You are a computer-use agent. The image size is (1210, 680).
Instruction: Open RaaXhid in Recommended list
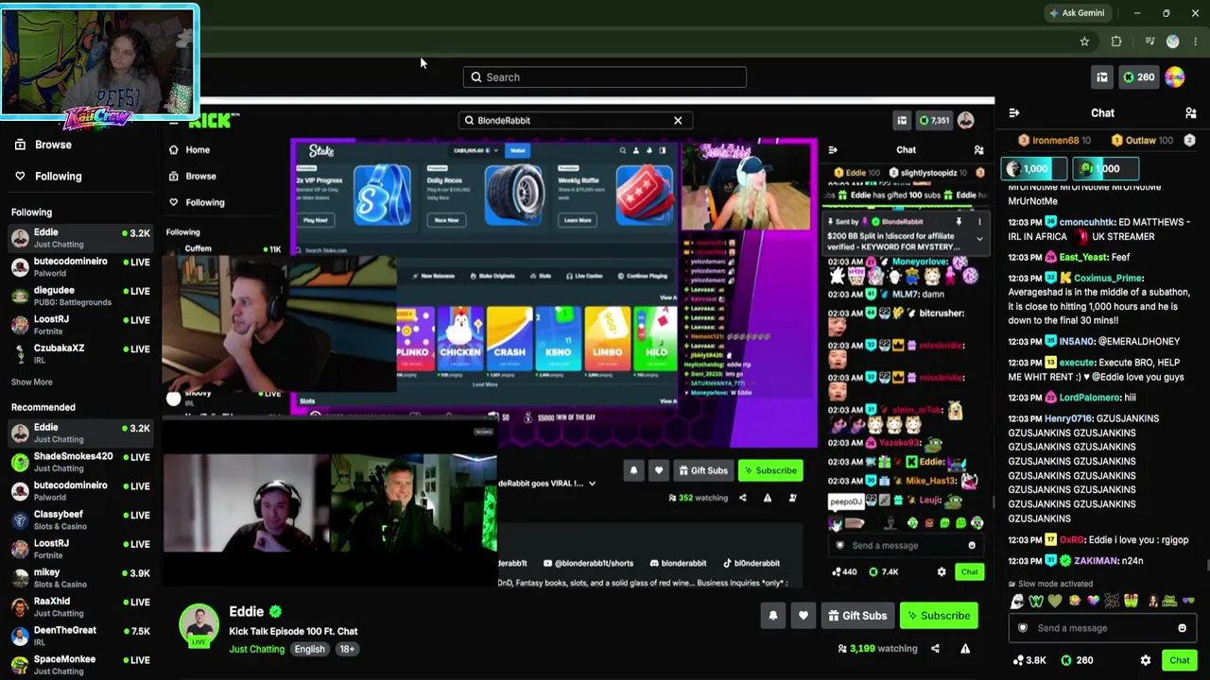(79, 607)
